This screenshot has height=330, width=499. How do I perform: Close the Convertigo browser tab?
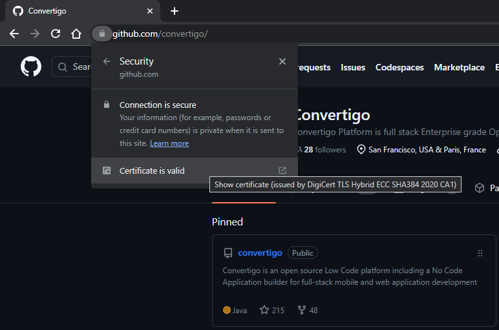coord(150,11)
